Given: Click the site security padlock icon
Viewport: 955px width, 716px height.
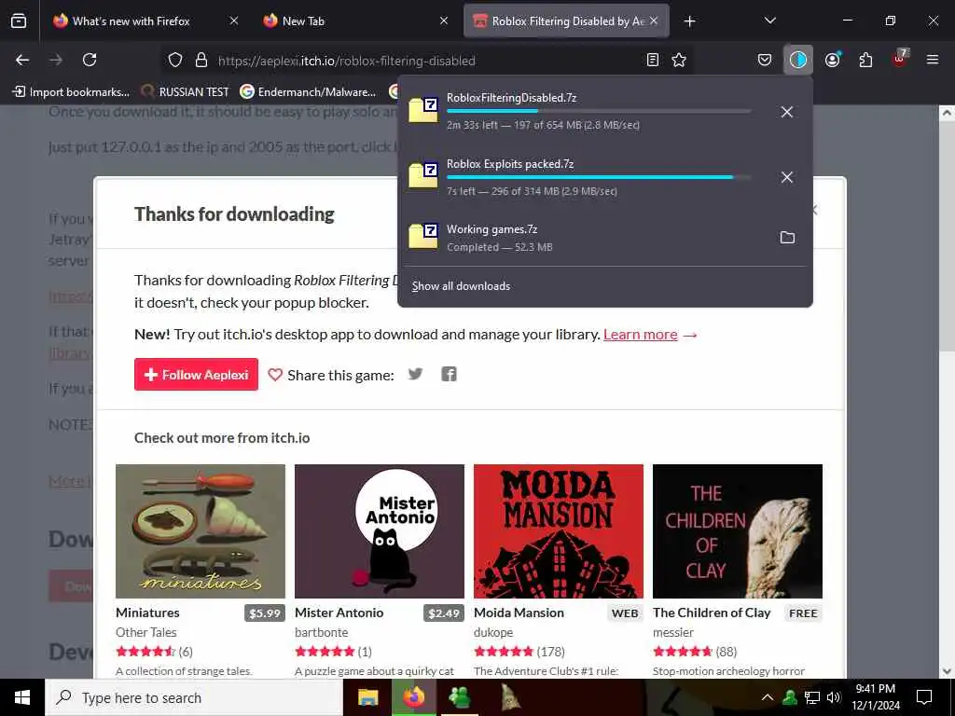Looking at the screenshot, I should click(201, 61).
